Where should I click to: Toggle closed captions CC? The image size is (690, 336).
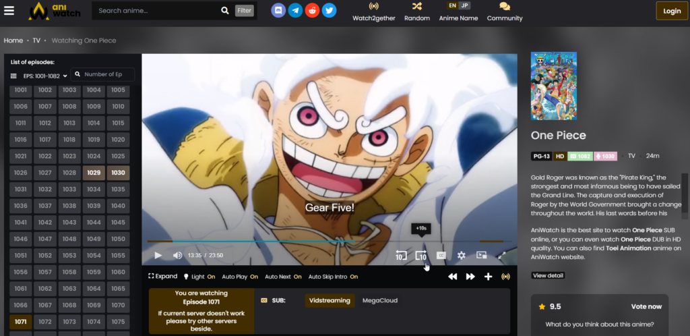point(441,256)
